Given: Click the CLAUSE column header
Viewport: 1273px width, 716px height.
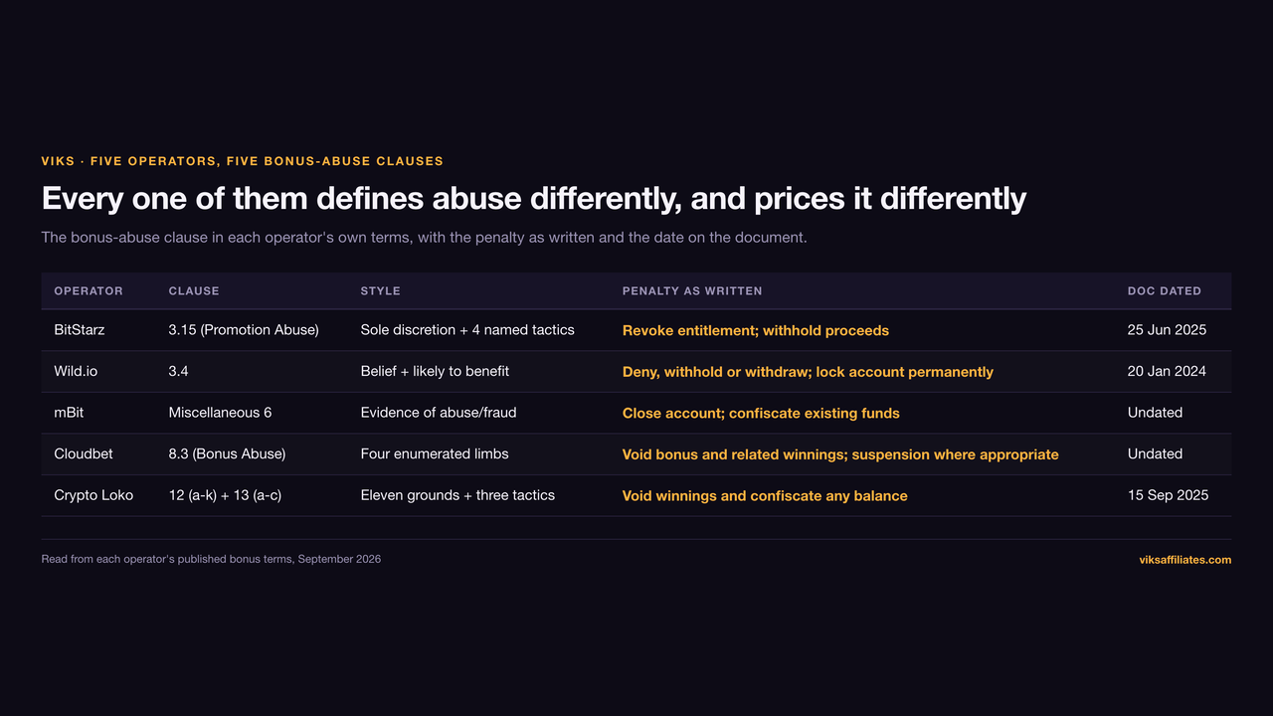Looking at the screenshot, I should tap(194, 291).
